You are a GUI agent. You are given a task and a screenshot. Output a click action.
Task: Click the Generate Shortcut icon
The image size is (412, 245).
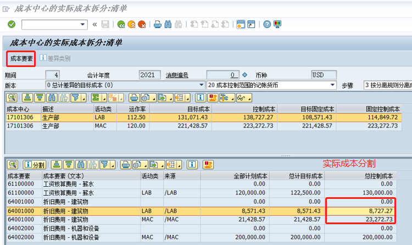251,24
